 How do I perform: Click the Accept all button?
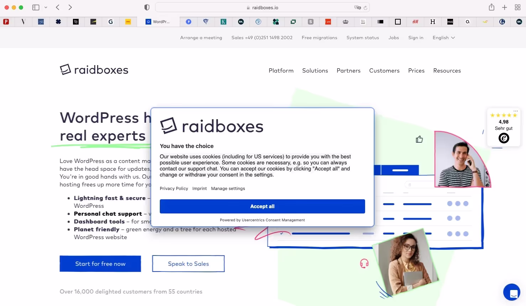(262, 206)
